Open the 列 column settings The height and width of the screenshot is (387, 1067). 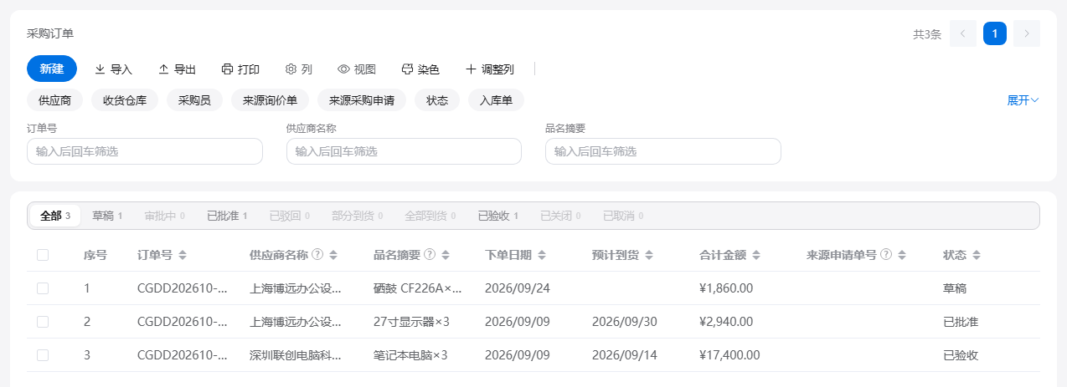click(x=299, y=69)
